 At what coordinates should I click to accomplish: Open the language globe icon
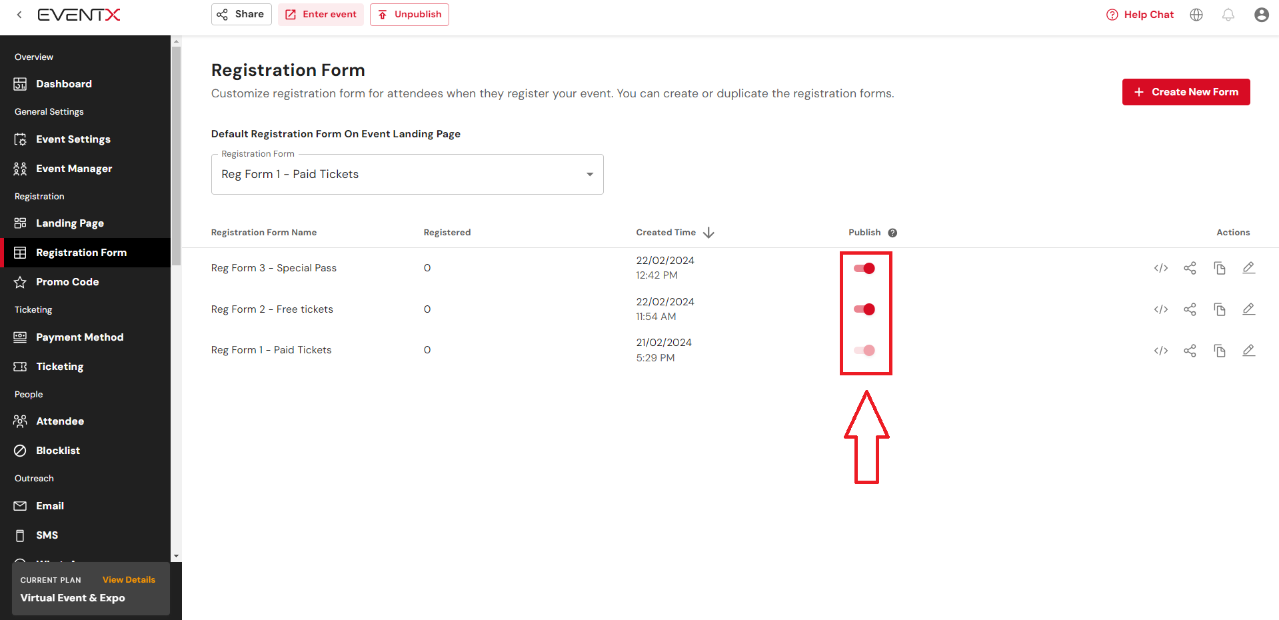[x=1196, y=15]
